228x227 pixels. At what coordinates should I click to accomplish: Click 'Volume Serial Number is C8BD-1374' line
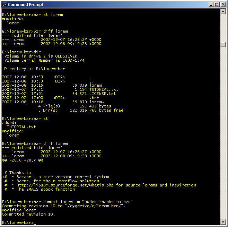coord(44,60)
